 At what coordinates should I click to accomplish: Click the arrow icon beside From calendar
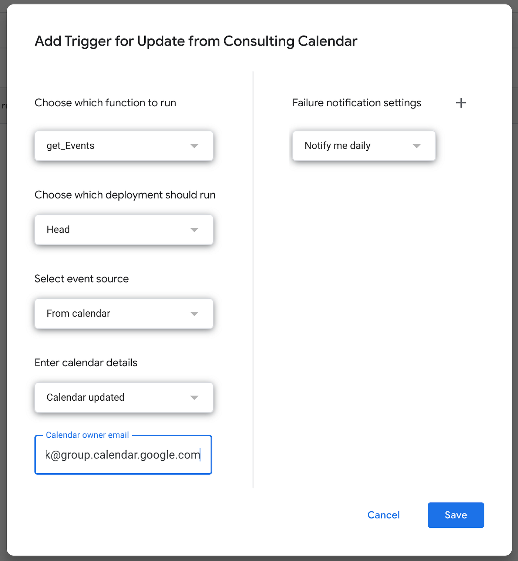tap(194, 314)
